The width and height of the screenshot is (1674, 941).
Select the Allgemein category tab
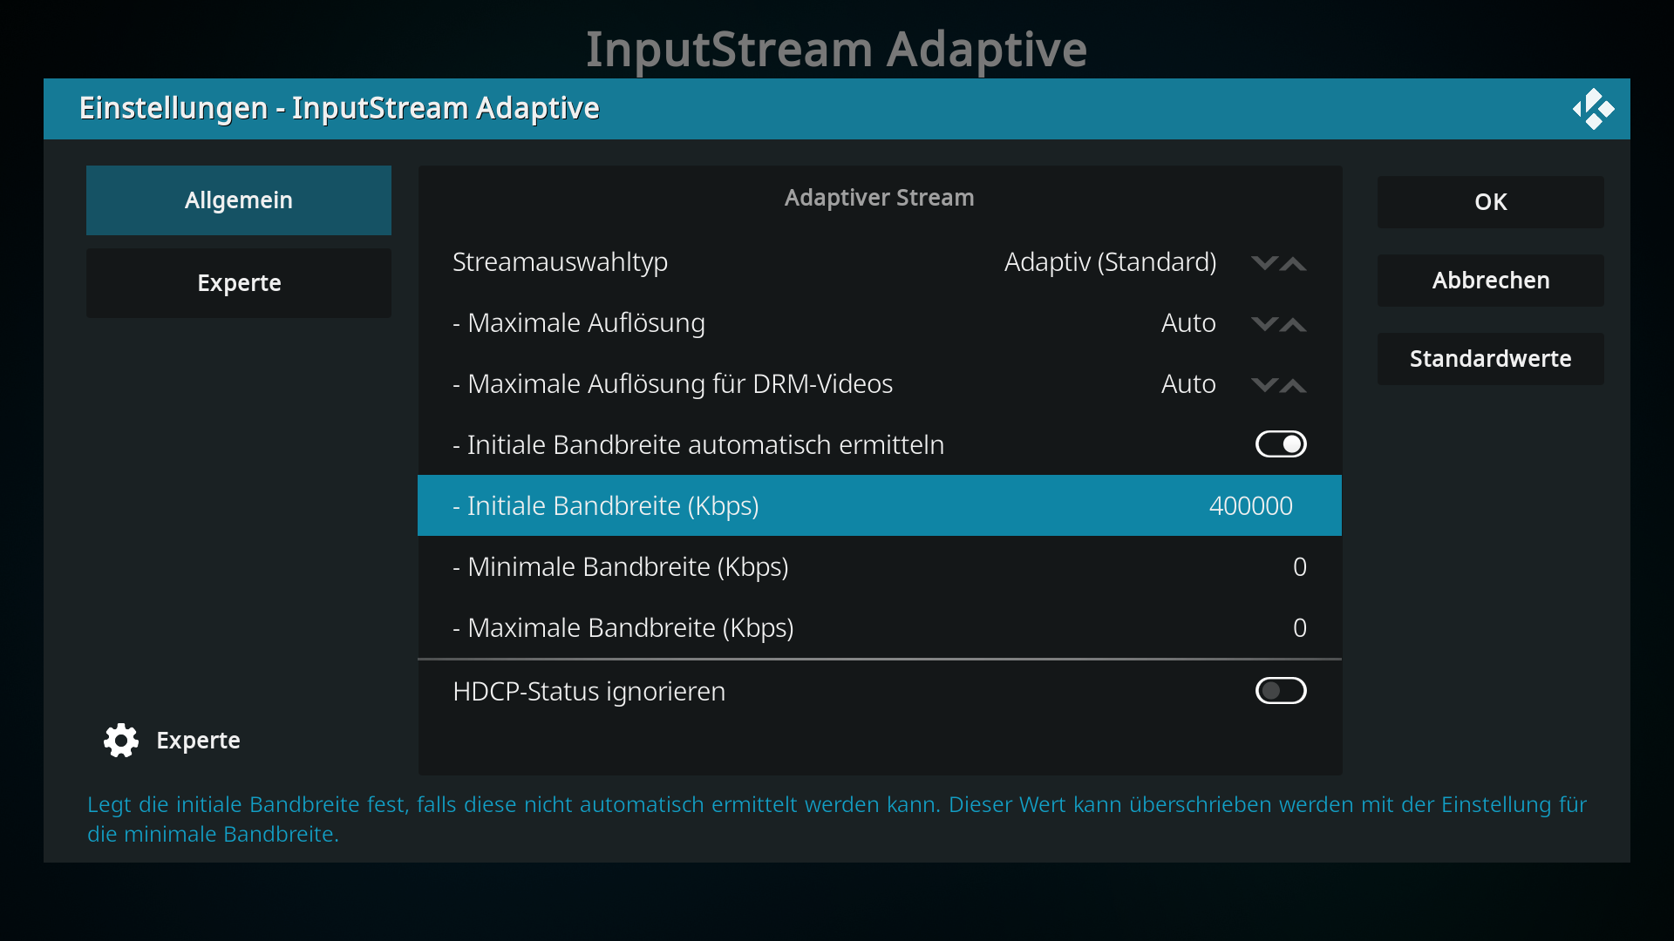239,200
